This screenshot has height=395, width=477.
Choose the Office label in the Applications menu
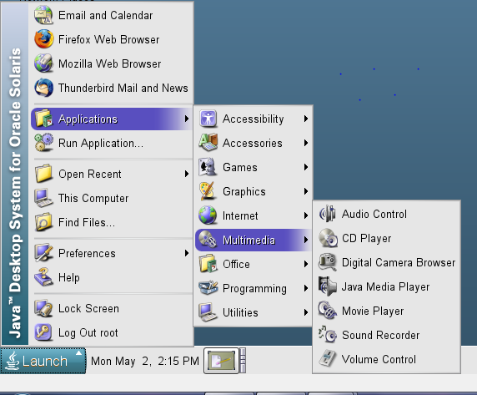(x=236, y=264)
